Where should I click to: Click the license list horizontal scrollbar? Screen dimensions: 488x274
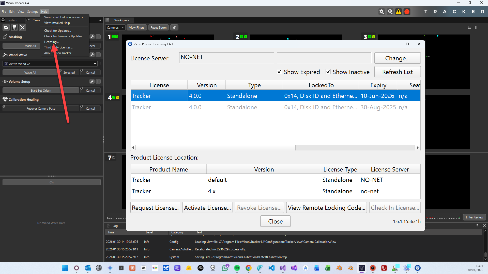pos(355,148)
